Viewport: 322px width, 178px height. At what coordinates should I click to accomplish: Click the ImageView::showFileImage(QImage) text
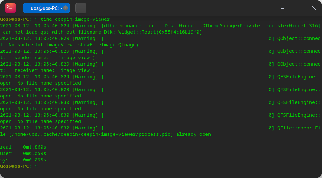tap(92, 45)
